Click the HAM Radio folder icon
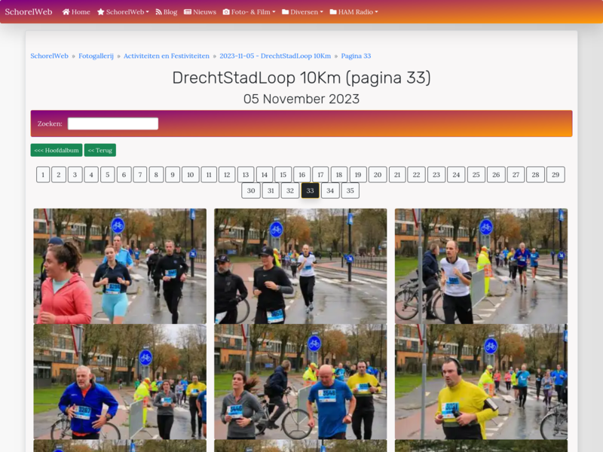Image resolution: width=603 pixels, height=452 pixels. tap(333, 12)
